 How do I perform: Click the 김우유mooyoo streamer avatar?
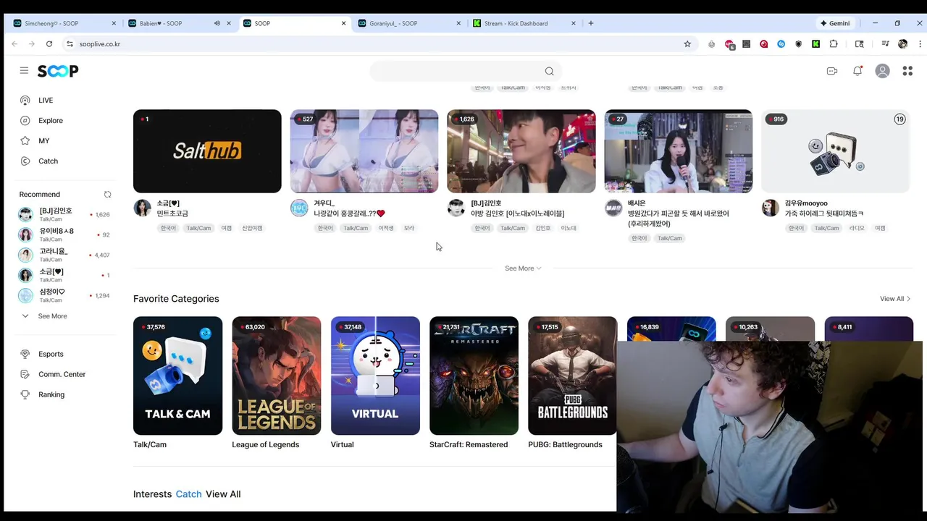tap(771, 208)
